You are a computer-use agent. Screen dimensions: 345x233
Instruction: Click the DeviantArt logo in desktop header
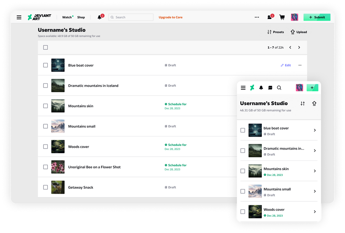tap(39, 17)
